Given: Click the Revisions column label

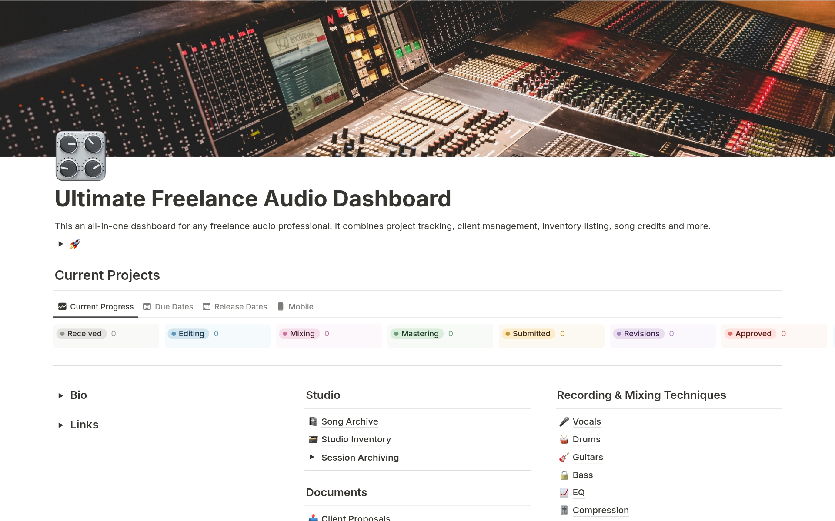Looking at the screenshot, I should pyautogui.click(x=641, y=334).
